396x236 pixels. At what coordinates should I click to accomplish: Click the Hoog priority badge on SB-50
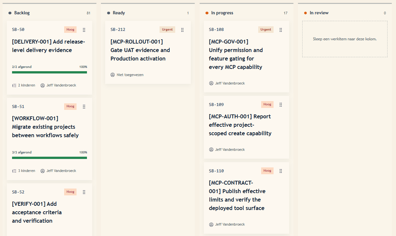click(70, 30)
